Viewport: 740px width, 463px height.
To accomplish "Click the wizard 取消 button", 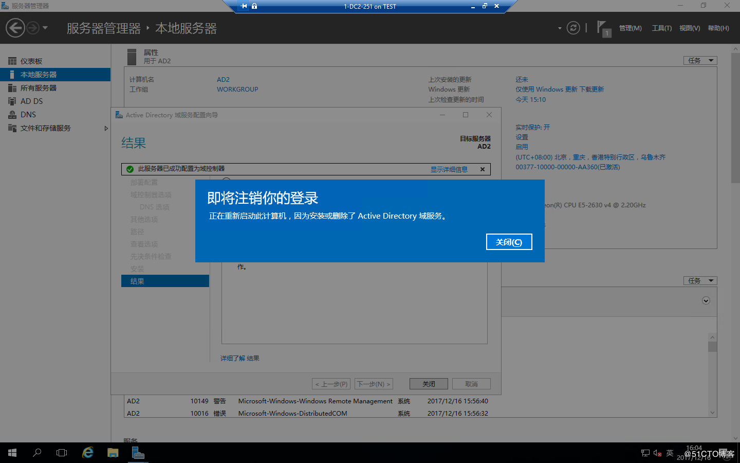I will click(x=471, y=384).
